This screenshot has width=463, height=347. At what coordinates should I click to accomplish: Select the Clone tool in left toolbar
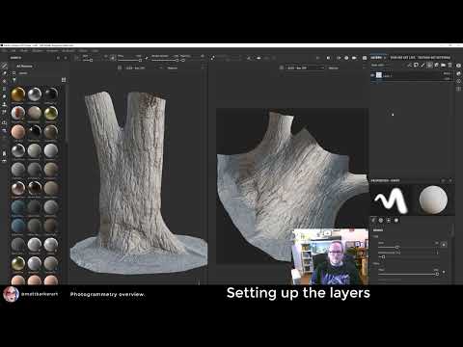tap(4, 104)
